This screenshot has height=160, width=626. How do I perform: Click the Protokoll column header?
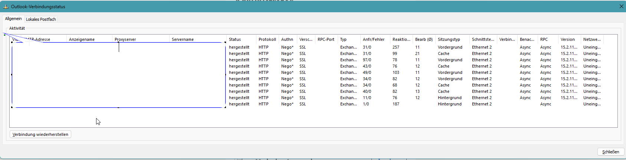(268, 39)
